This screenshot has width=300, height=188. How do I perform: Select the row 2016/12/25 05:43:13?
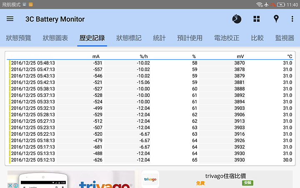151,76
